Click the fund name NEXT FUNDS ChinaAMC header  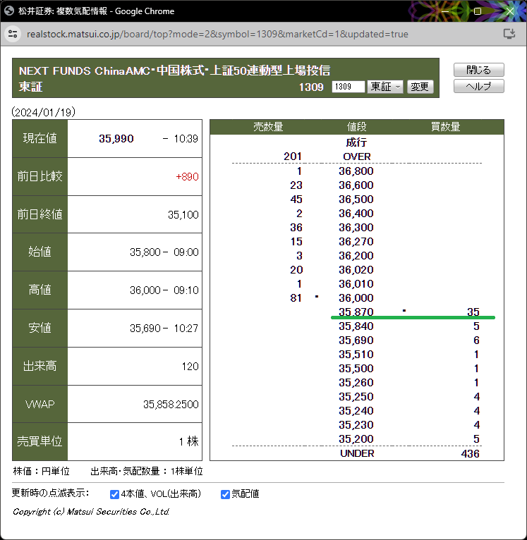coord(174,70)
